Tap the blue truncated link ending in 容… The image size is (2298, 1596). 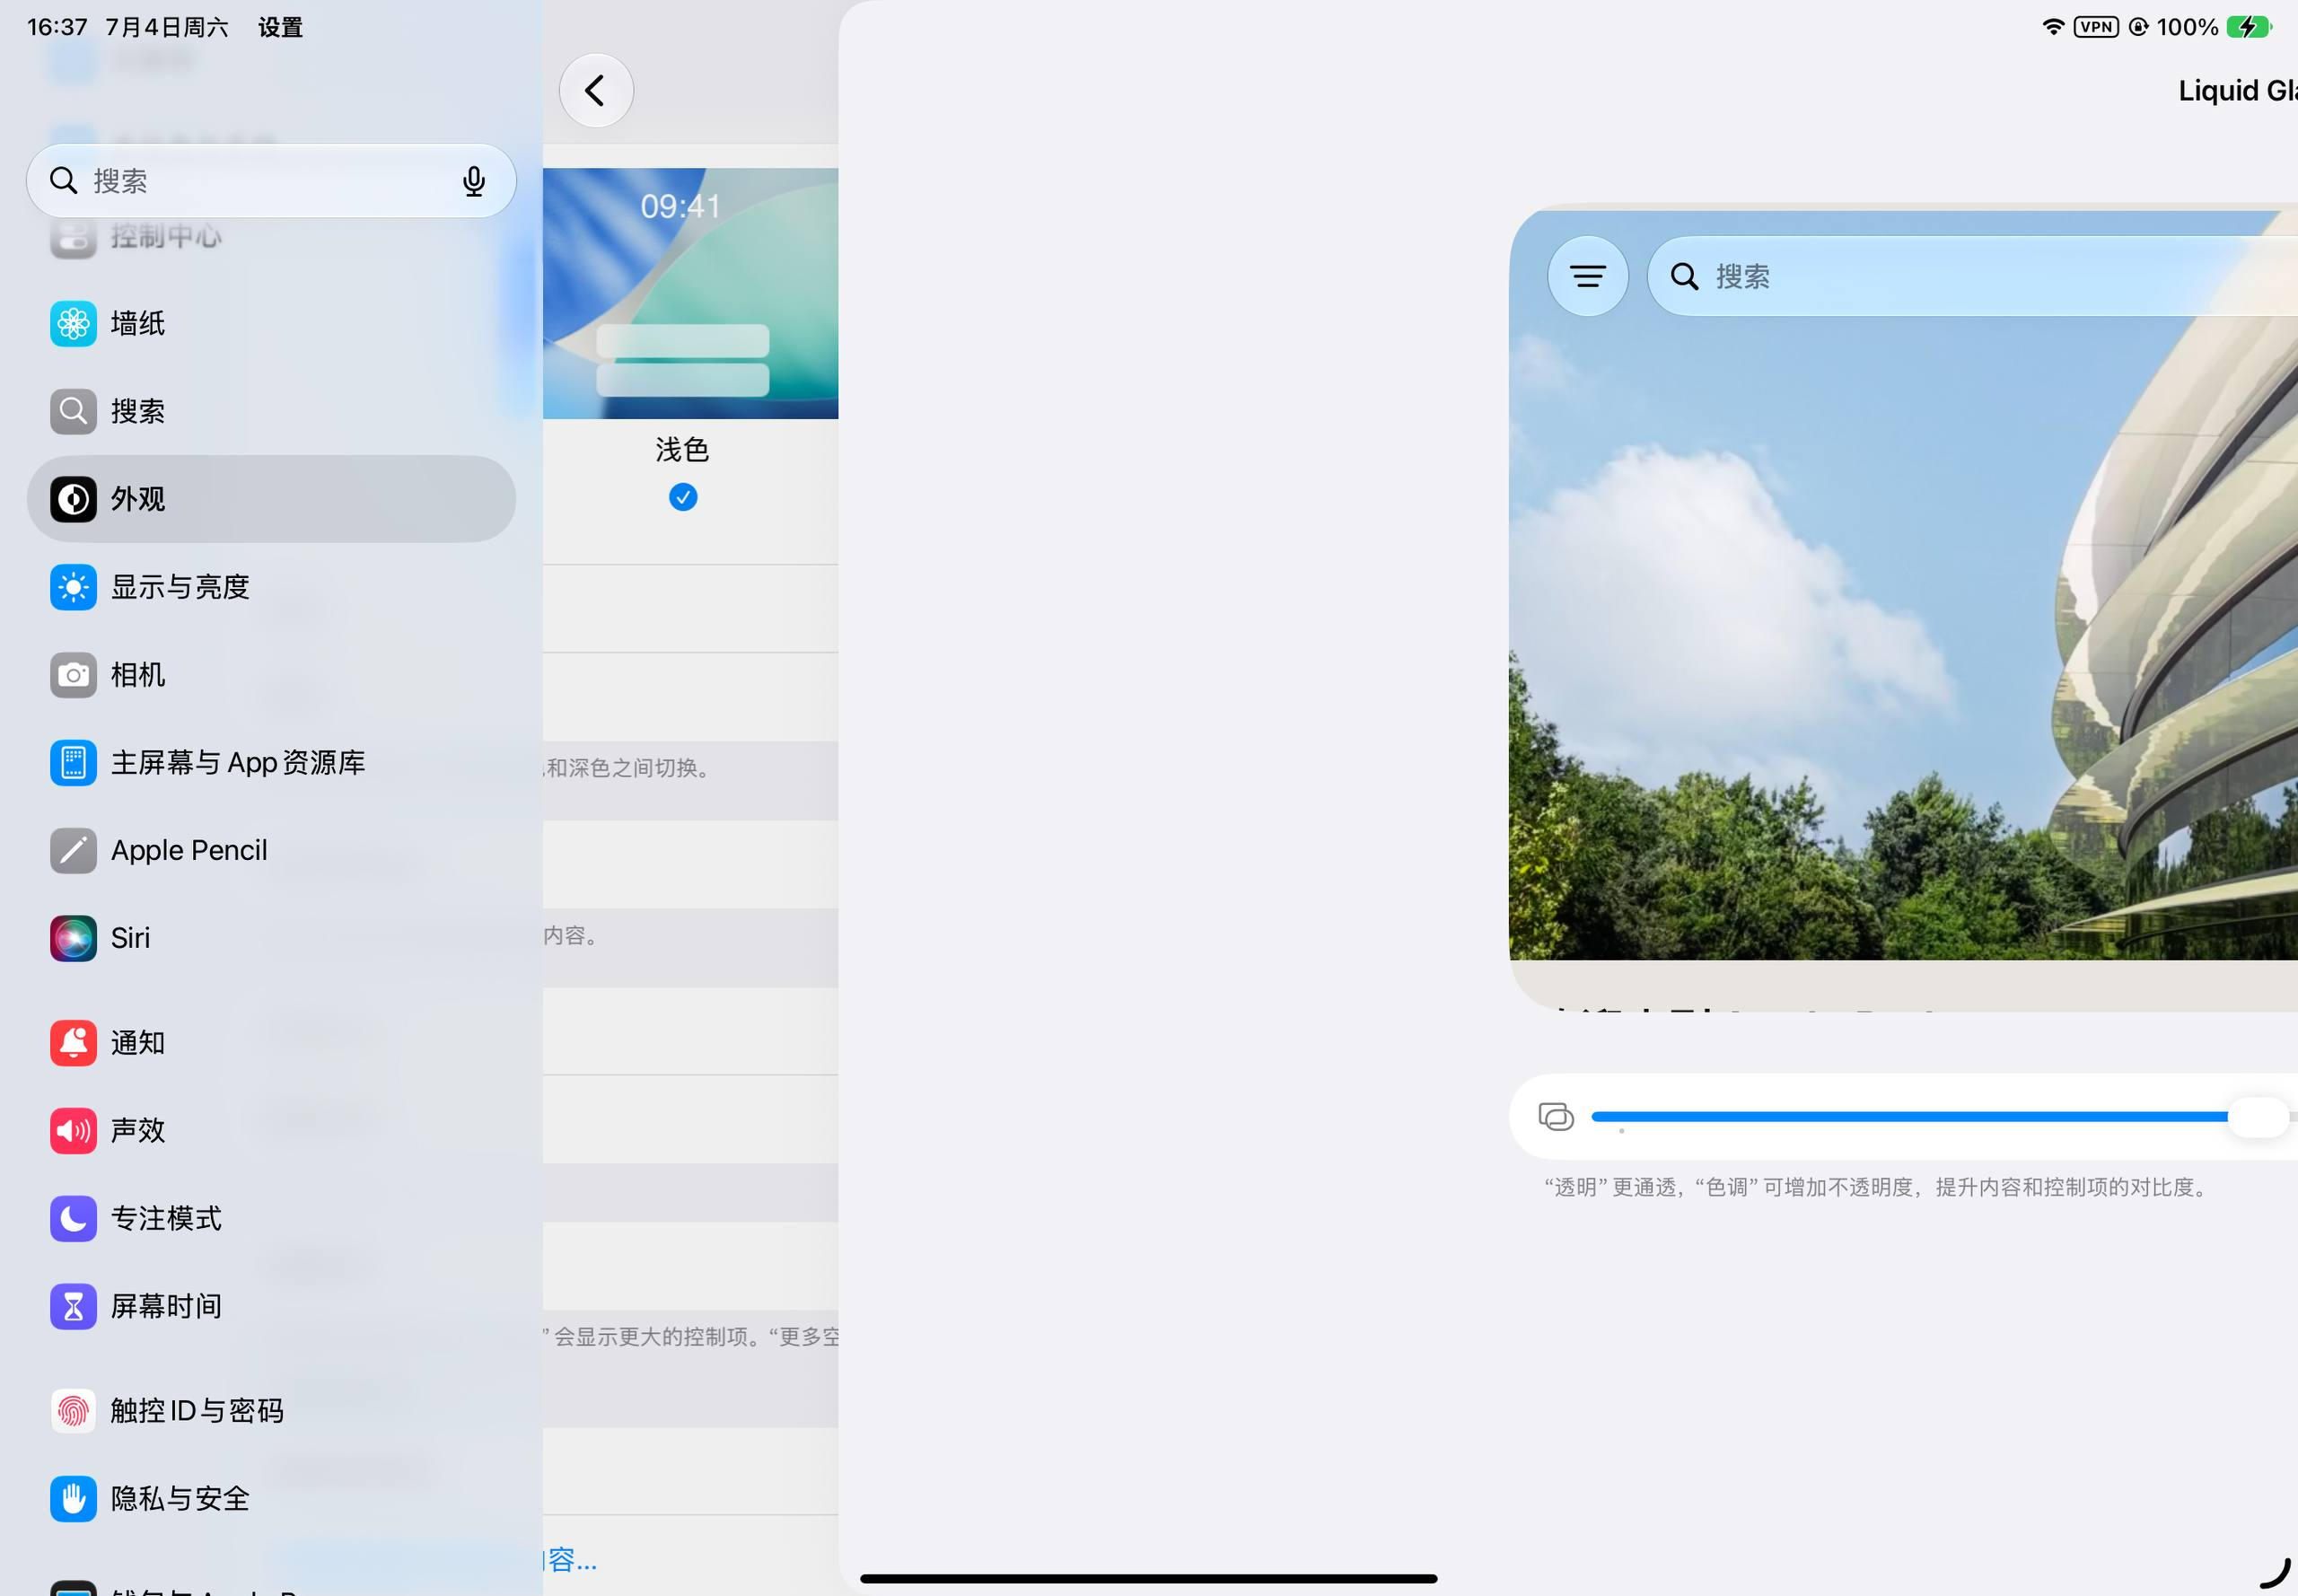(570, 1560)
